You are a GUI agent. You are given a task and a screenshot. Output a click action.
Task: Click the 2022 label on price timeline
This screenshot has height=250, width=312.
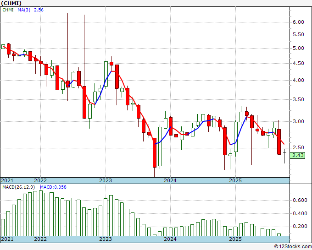click(40, 180)
